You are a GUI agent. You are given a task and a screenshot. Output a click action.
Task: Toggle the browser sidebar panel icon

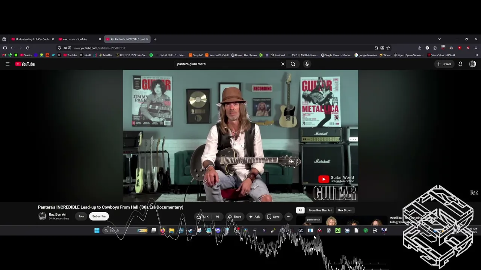(x=5, y=48)
